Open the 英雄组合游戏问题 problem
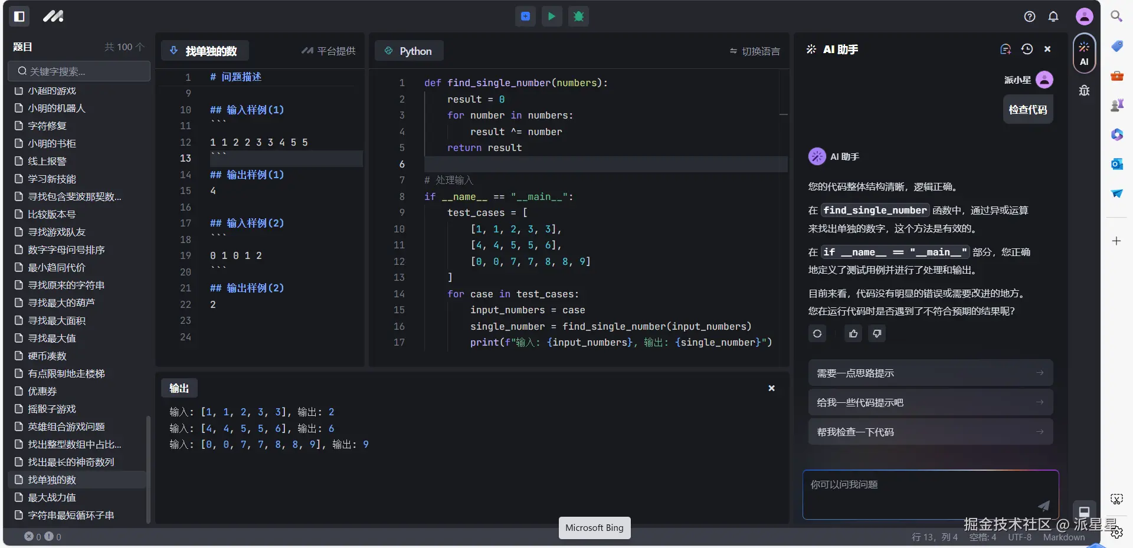The height and width of the screenshot is (548, 1133). pos(77,427)
